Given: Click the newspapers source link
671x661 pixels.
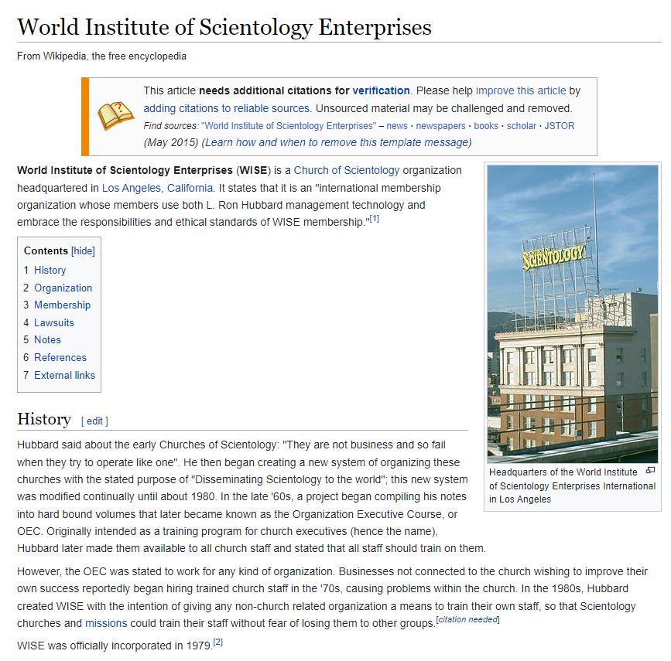Looking at the screenshot, I should tap(441, 126).
